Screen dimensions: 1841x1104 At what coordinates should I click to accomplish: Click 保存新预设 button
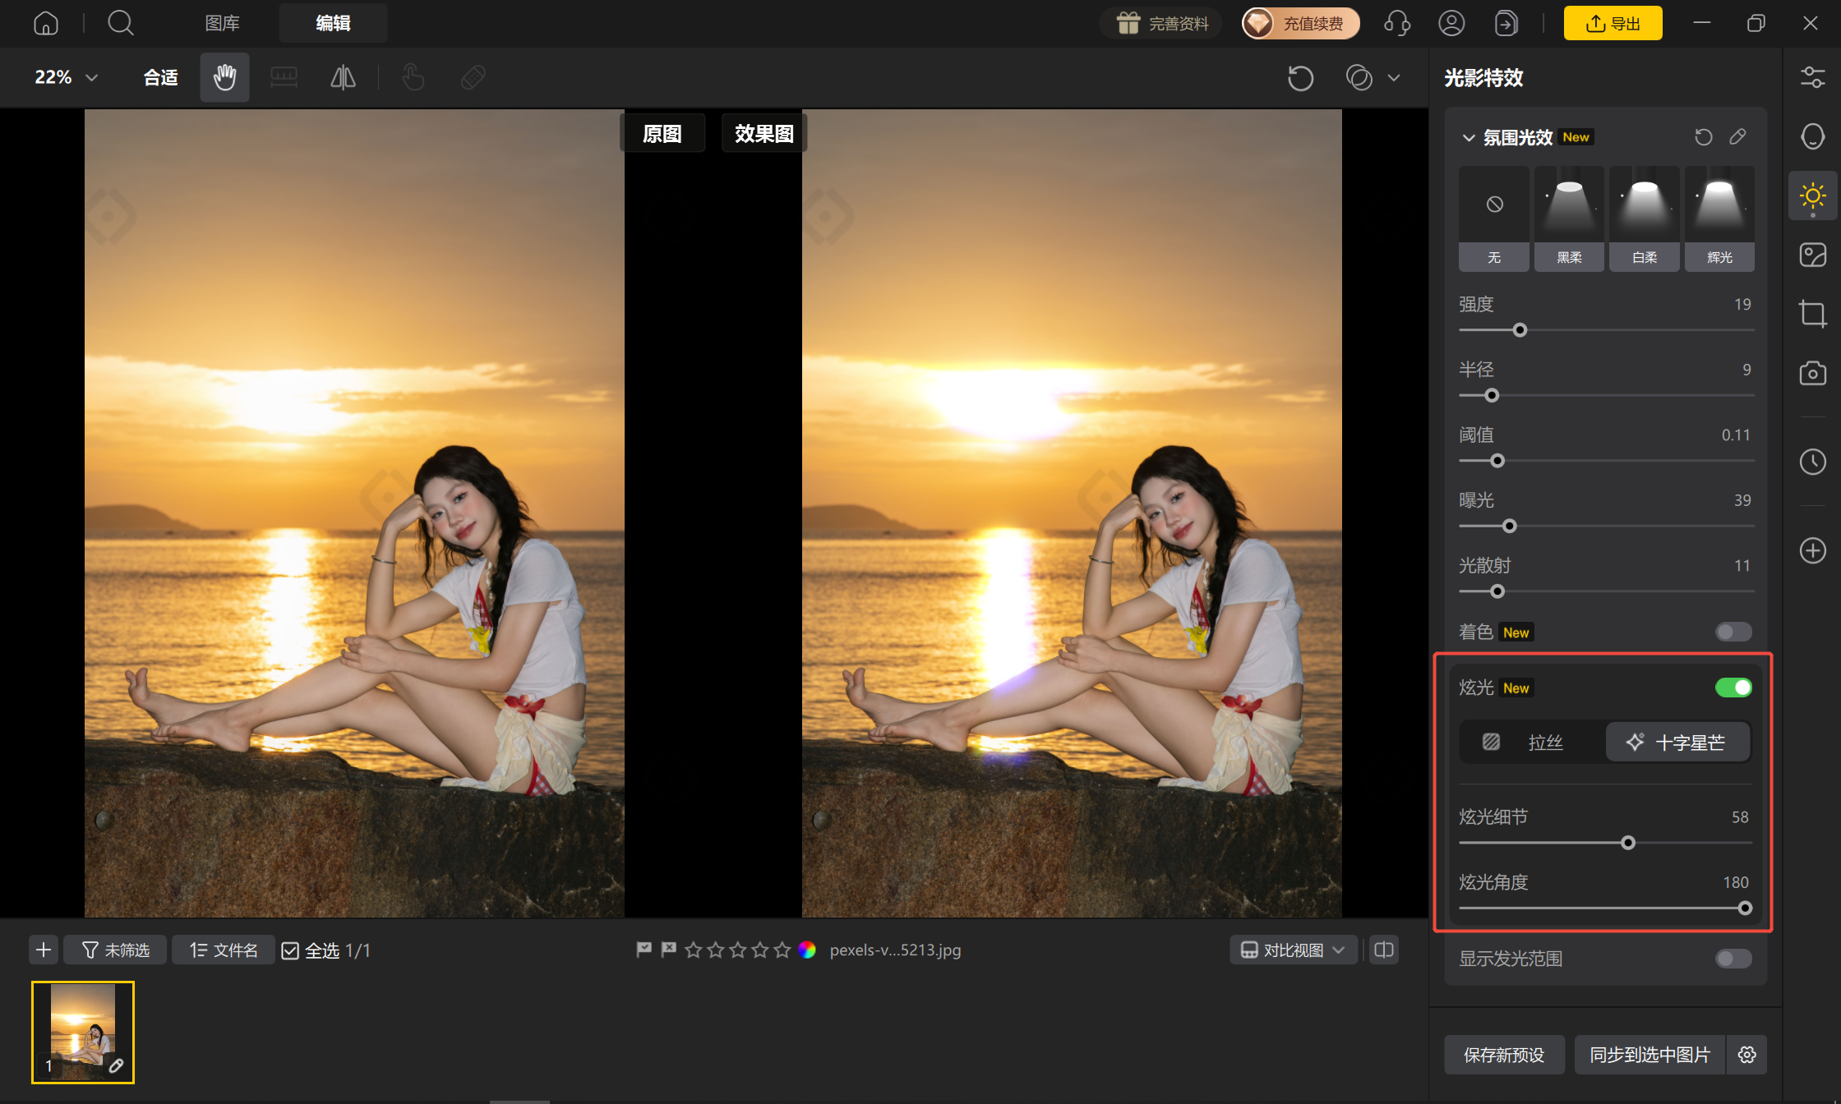(1504, 1055)
